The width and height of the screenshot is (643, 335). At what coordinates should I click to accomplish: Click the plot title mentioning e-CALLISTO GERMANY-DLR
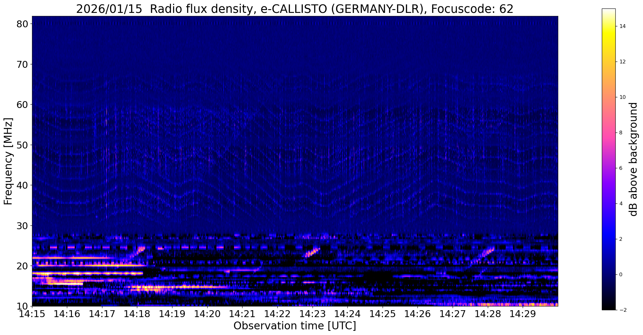[295, 8]
